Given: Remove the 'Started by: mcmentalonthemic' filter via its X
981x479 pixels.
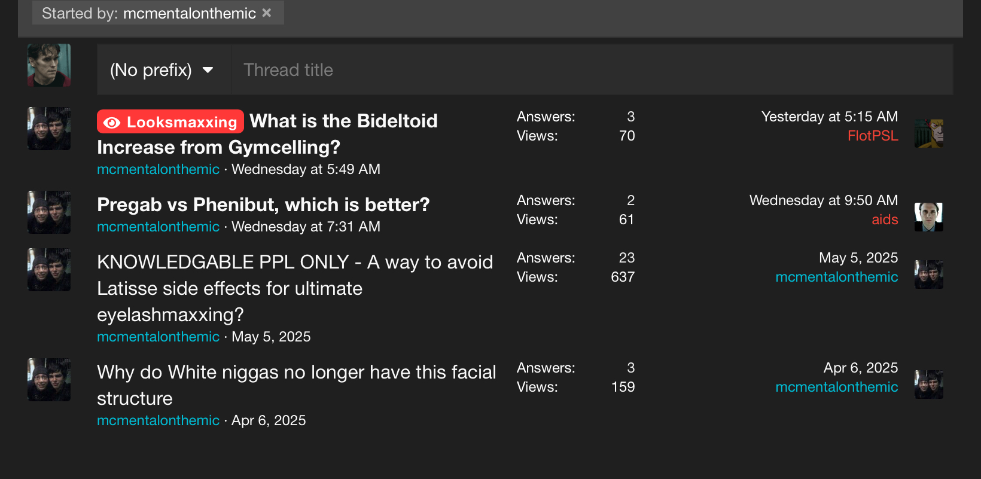Looking at the screenshot, I should (267, 13).
